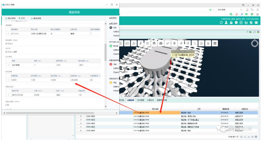
Task: Select the 31.83 drilling depth cell
Action: click(60, 80)
